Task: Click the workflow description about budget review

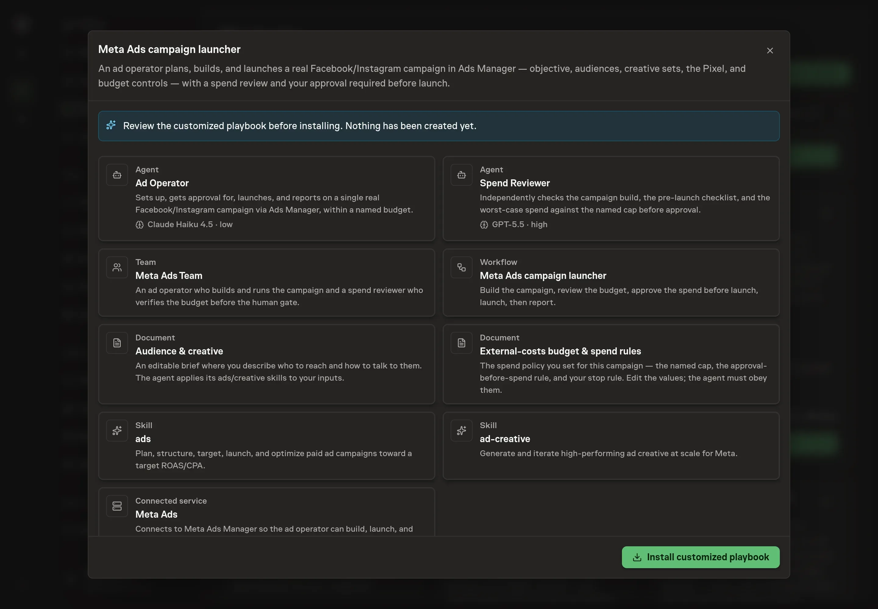Action: pos(619,296)
